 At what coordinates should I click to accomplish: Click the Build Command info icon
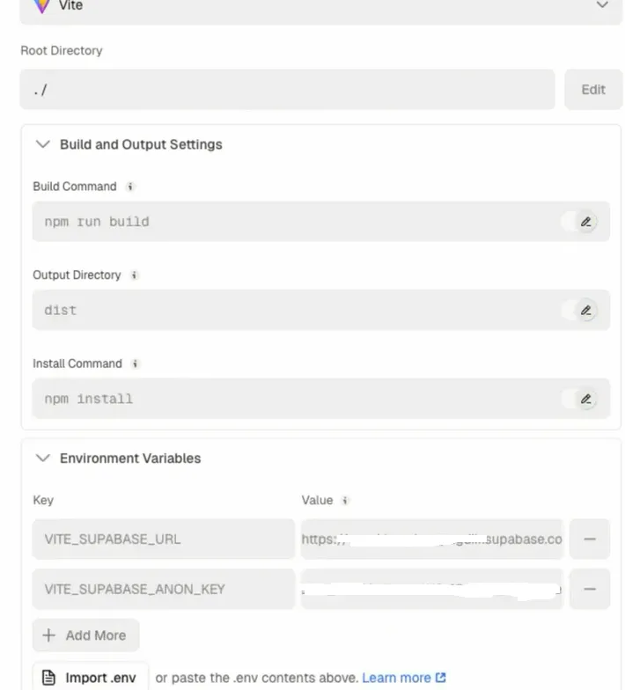point(130,187)
